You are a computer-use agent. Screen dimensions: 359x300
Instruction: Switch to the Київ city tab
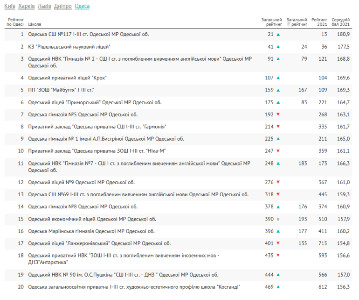pos(9,7)
